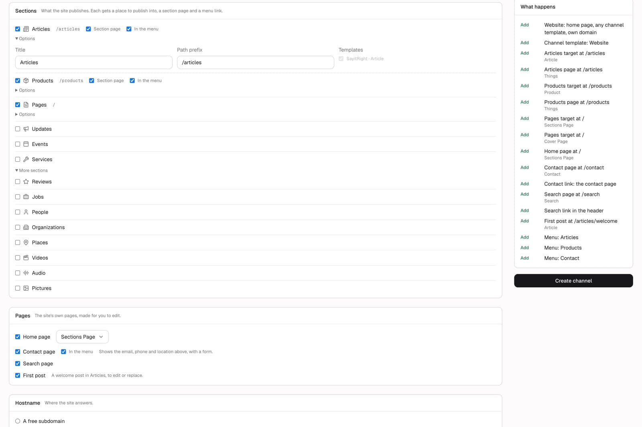Uncheck the Home page checkbox
Viewport: 642px width, 427px height.
point(18,337)
